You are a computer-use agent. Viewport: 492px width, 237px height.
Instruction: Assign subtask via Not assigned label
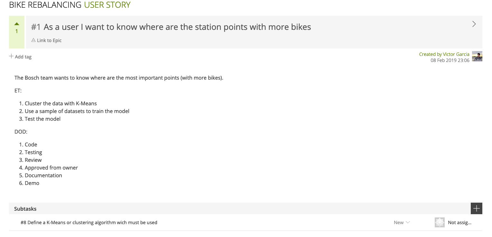(x=460, y=223)
